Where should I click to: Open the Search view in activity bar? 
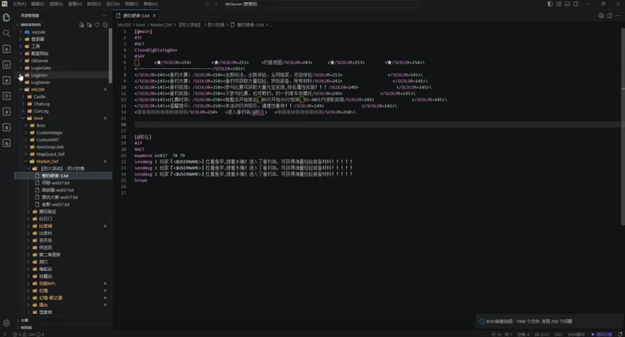tap(6, 33)
